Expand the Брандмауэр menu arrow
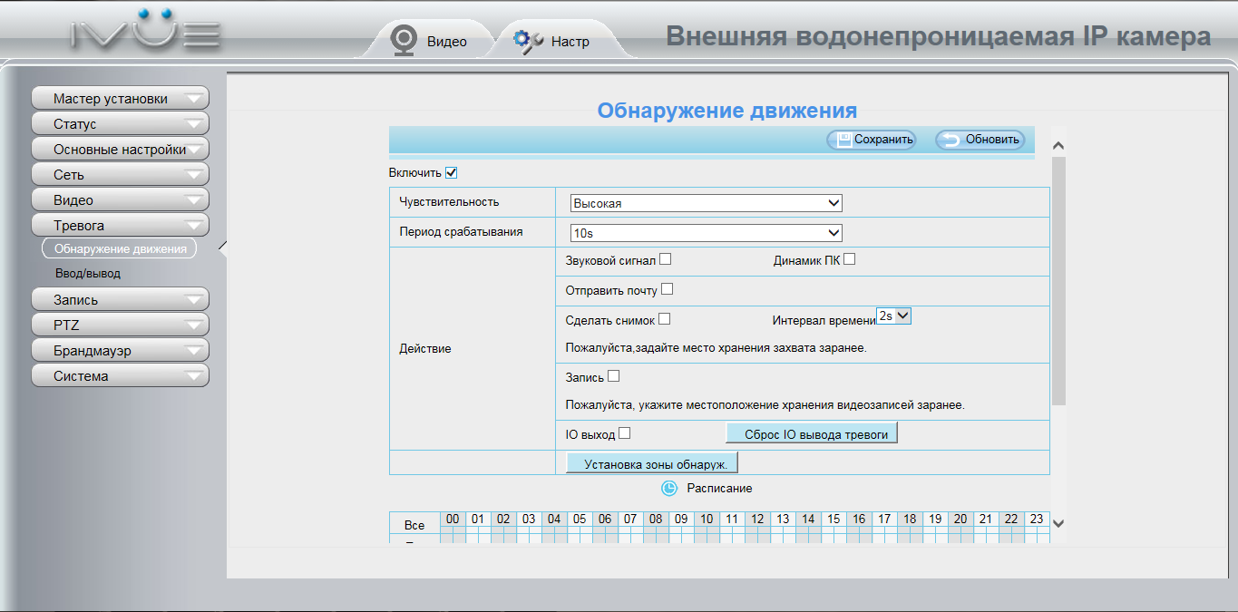This screenshot has height=612, width=1238. pos(194,351)
